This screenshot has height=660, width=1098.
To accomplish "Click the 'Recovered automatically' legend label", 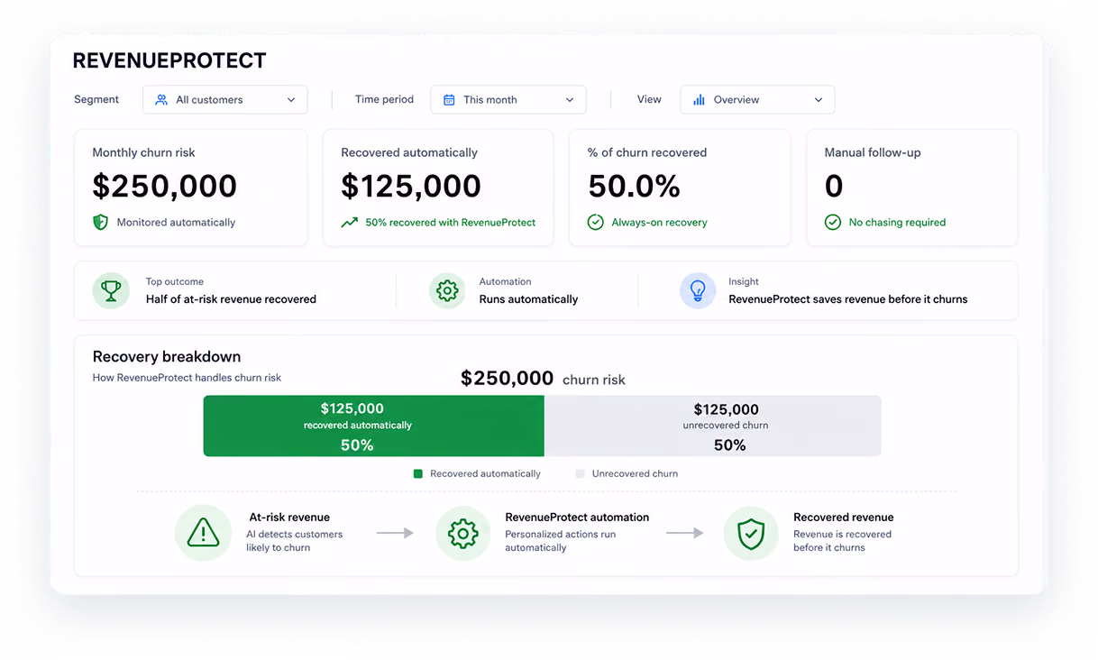I will [x=485, y=473].
